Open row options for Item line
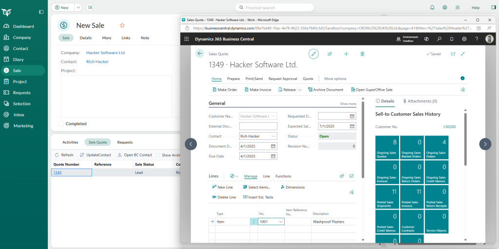 [x=253, y=222]
